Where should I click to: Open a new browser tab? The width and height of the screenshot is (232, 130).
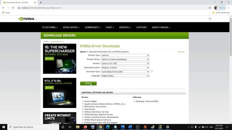tap(41, 3)
